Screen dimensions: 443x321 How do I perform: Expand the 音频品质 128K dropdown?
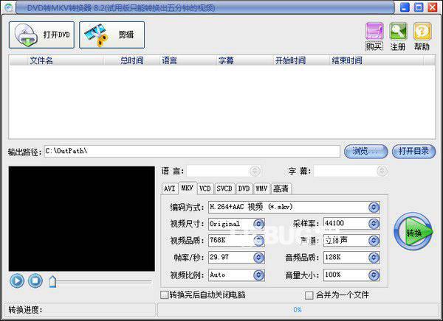pyautogui.click(x=374, y=258)
